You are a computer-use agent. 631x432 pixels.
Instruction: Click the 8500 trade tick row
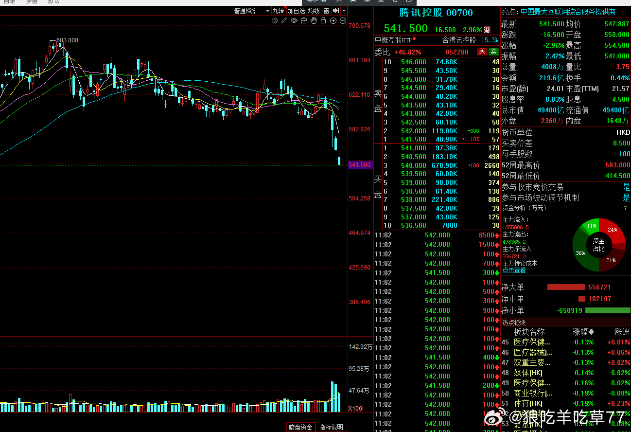coord(437,235)
